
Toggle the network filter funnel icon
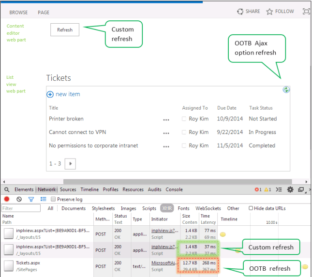tap(31, 199)
